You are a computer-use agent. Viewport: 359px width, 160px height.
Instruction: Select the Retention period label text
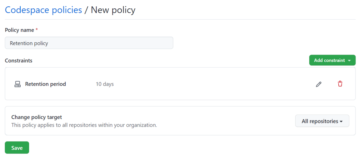[46, 84]
